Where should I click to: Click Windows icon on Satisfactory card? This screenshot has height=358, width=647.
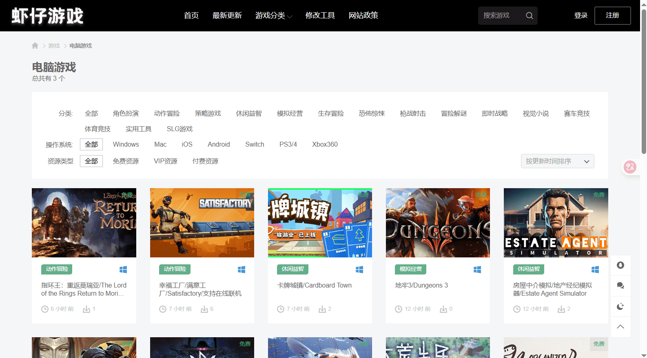pyautogui.click(x=242, y=270)
